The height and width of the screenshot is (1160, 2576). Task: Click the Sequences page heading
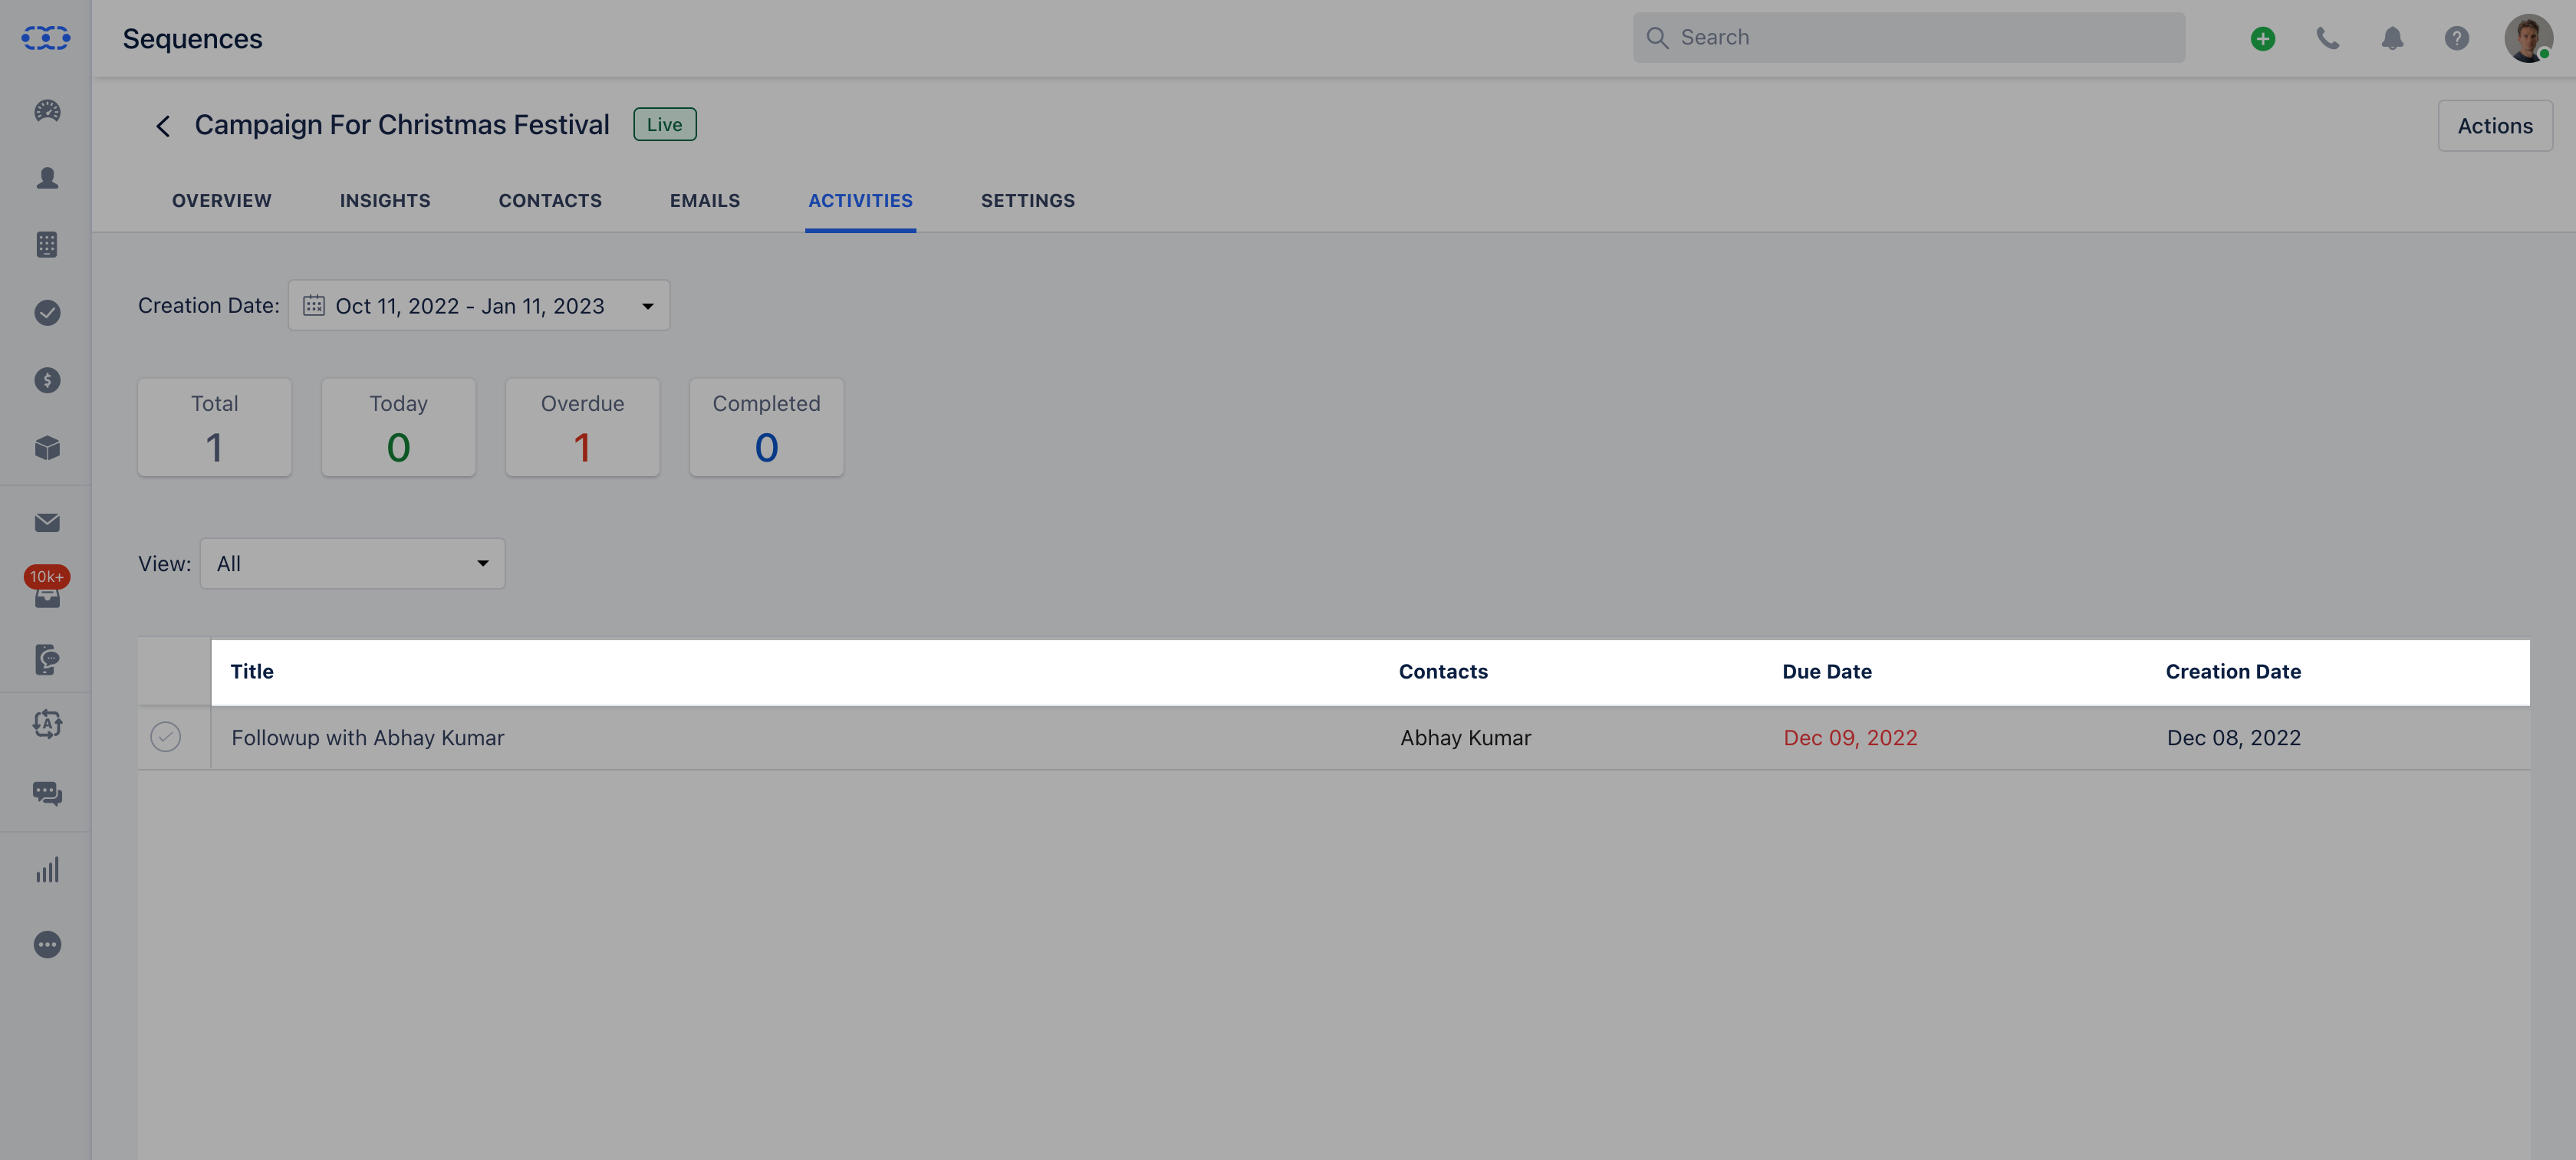(x=193, y=39)
